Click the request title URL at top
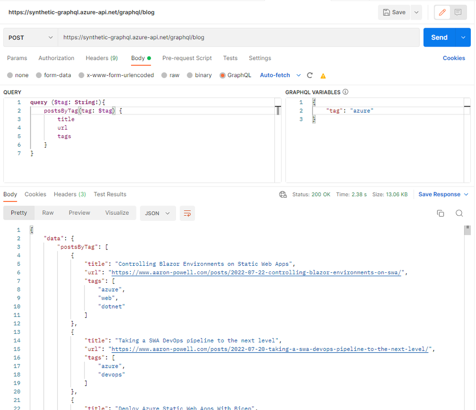476x410 pixels. [81, 12]
